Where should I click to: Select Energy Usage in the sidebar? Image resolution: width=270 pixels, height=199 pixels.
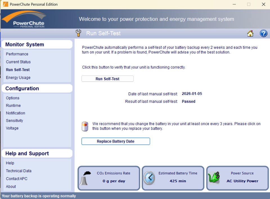coord(18,77)
